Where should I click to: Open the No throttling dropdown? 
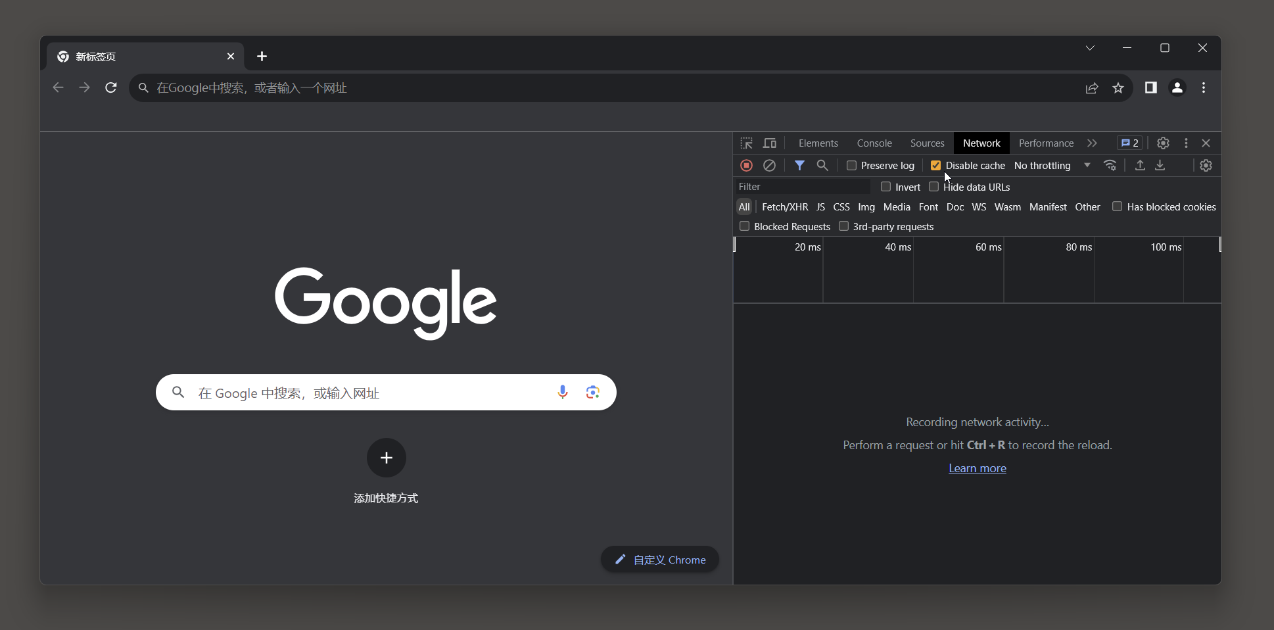click(x=1052, y=165)
